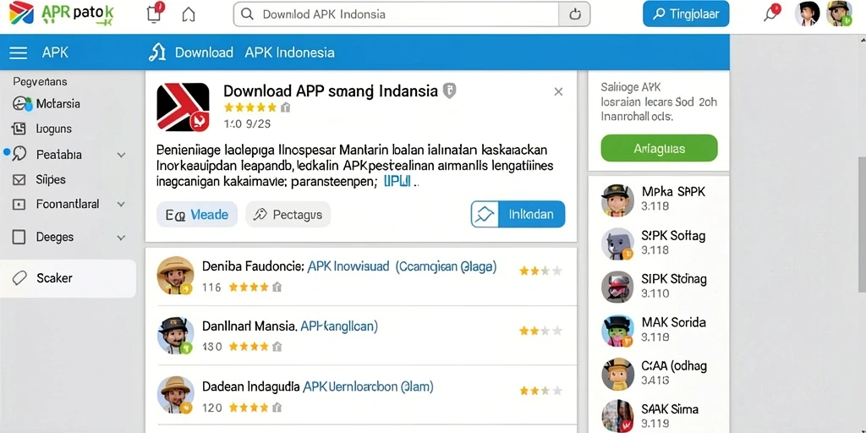Click the Pectagus button
The height and width of the screenshot is (433, 866).
click(288, 214)
